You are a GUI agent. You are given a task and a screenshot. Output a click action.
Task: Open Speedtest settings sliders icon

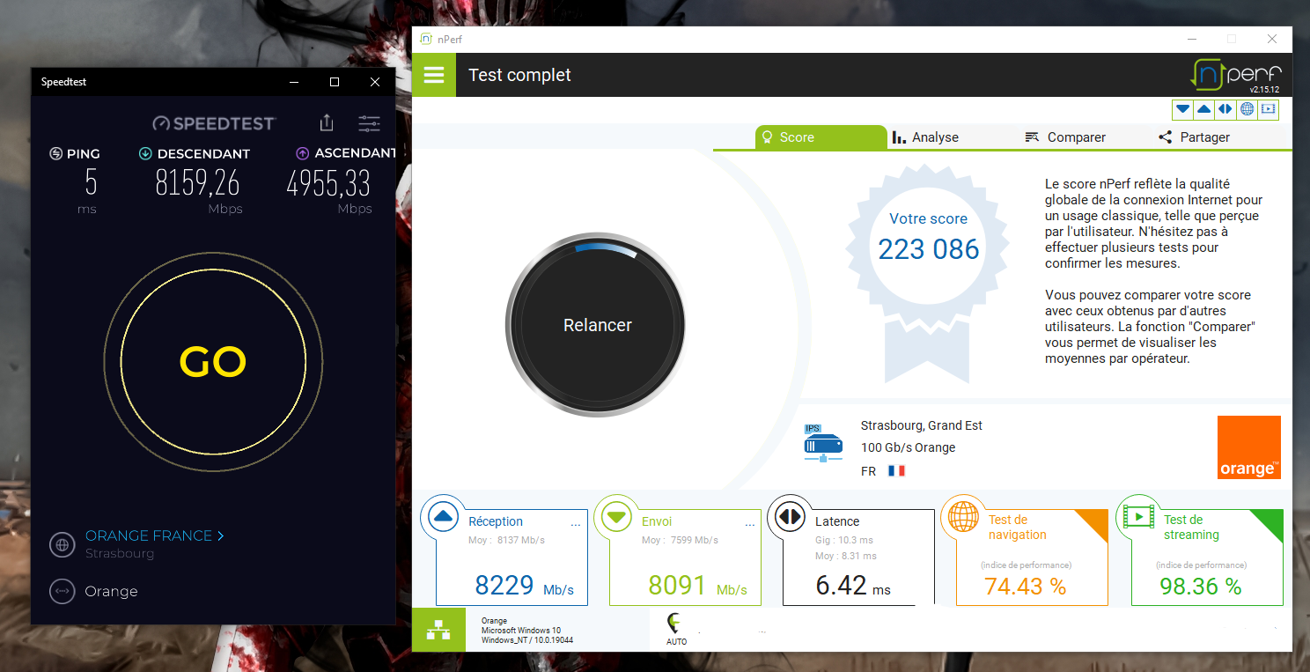(x=370, y=123)
